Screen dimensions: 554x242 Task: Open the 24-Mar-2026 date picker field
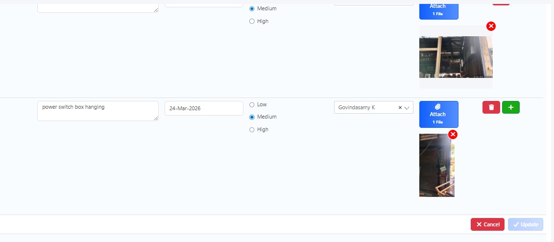pos(204,108)
